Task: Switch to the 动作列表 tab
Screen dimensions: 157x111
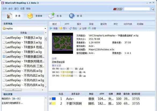Action: point(128,24)
